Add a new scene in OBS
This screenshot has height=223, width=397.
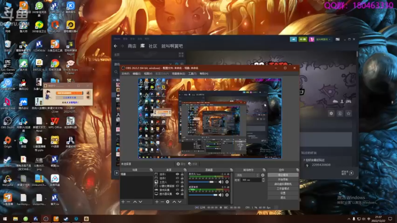pyautogui.click(x=123, y=202)
